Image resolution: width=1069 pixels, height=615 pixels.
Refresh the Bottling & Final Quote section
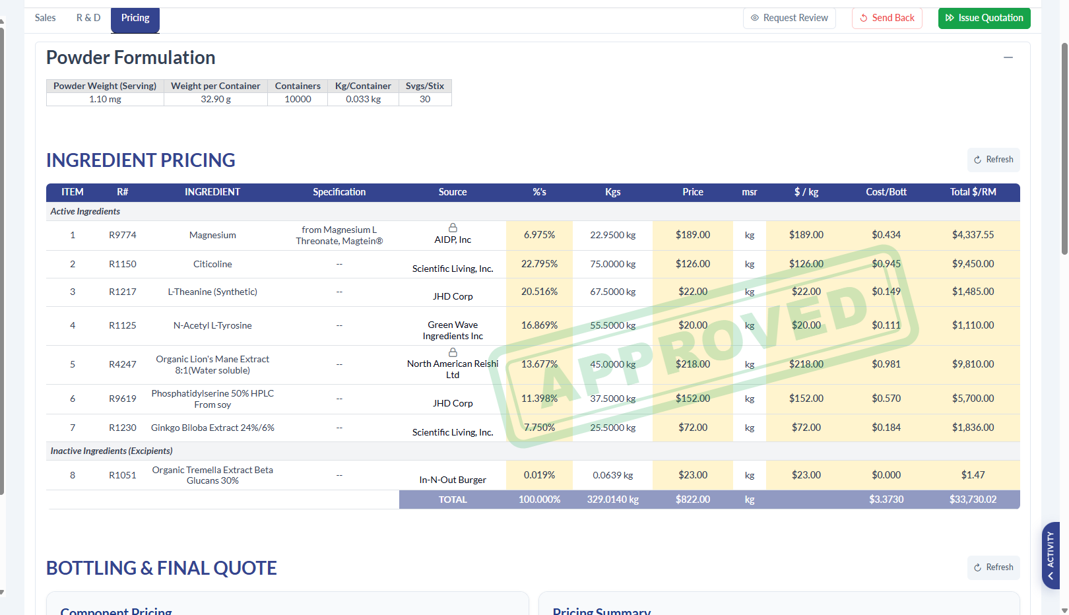994,567
